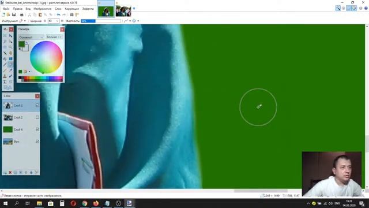Toggle visibility of the top selected layer
Screen dimensions: 369x208
click(x=37, y=105)
